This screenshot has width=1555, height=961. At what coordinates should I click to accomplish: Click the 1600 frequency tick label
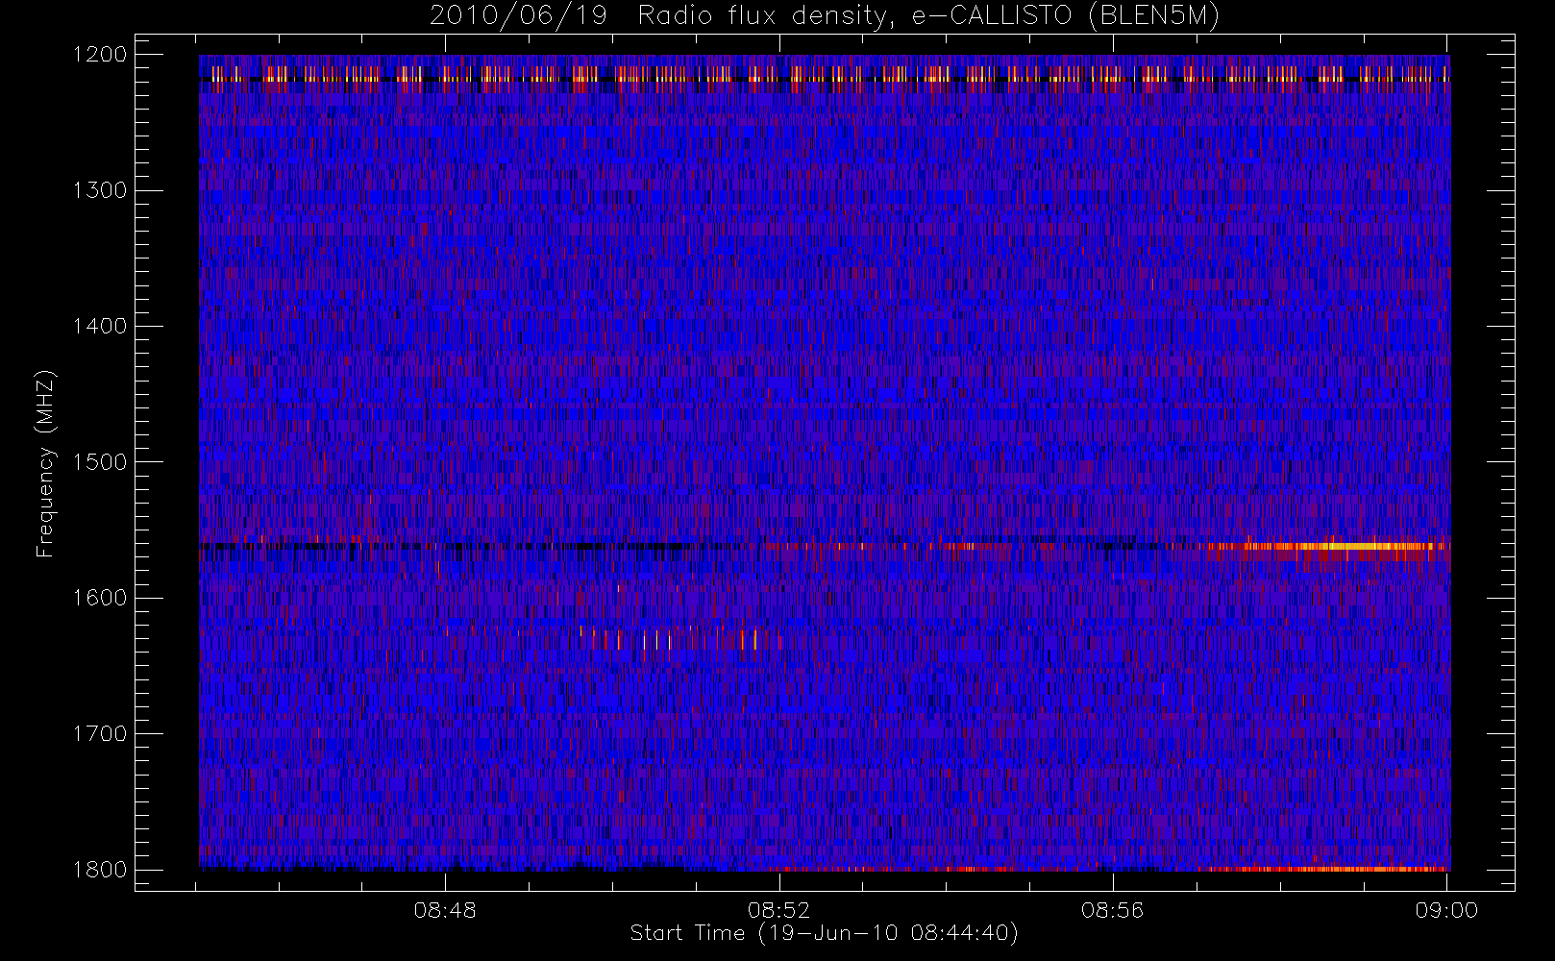[100, 598]
